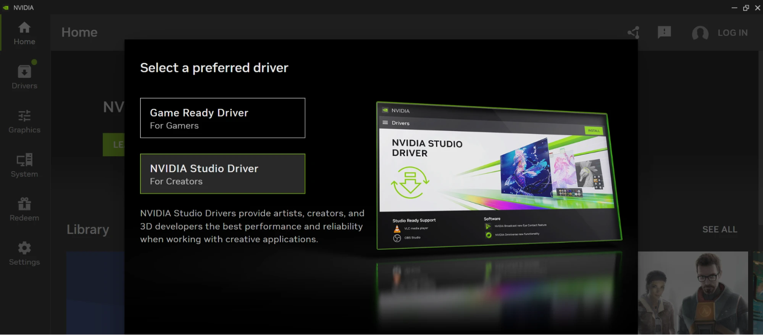Image resolution: width=763 pixels, height=335 pixels.
Task: Click the Studio Drivers description text
Action: point(252,226)
